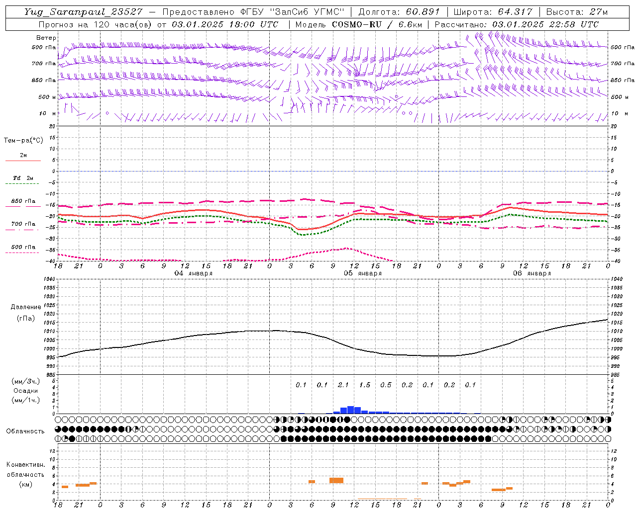Viewport: 637px width, 509px height.
Task: Click the (мм/3ч.) precipitation unit label
Action: tap(26, 381)
